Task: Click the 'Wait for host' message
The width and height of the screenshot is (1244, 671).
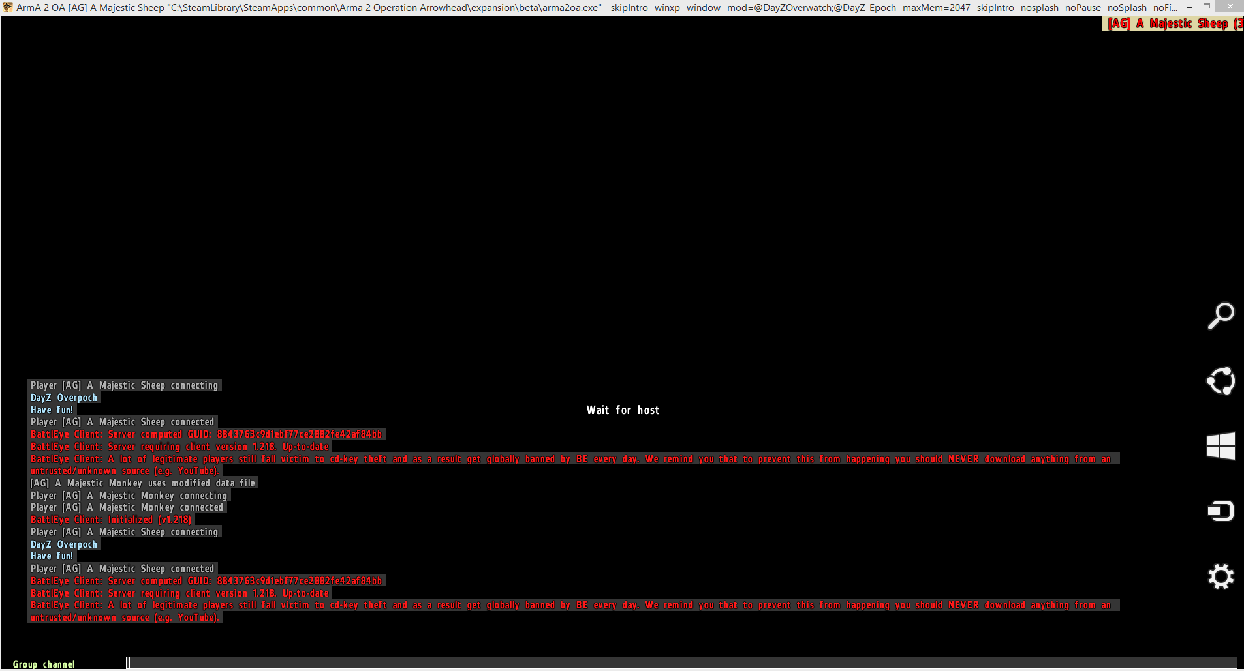Action: [x=623, y=410]
